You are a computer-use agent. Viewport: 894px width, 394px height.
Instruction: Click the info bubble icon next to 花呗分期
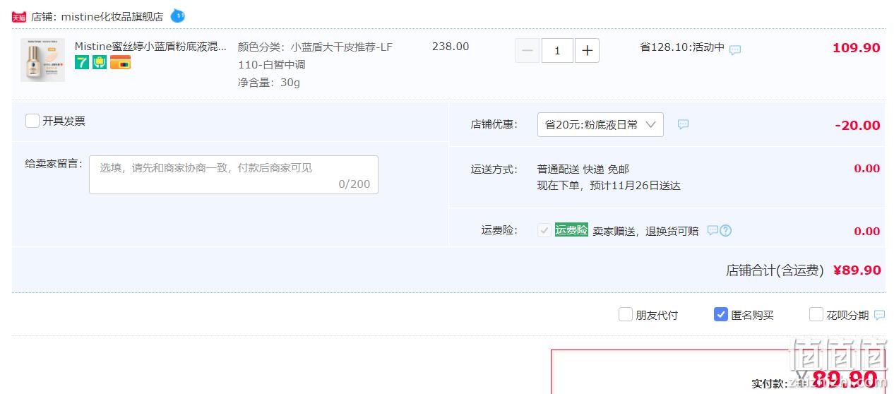click(x=879, y=315)
